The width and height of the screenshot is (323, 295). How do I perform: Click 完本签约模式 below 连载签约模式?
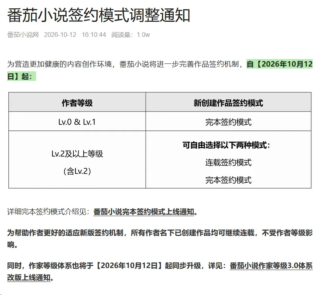[x=228, y=180]
